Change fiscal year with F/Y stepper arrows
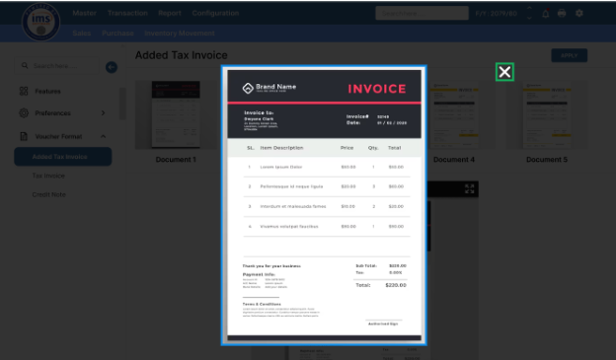Viewport: 616px width, 360px height. [x=529, y=14]
